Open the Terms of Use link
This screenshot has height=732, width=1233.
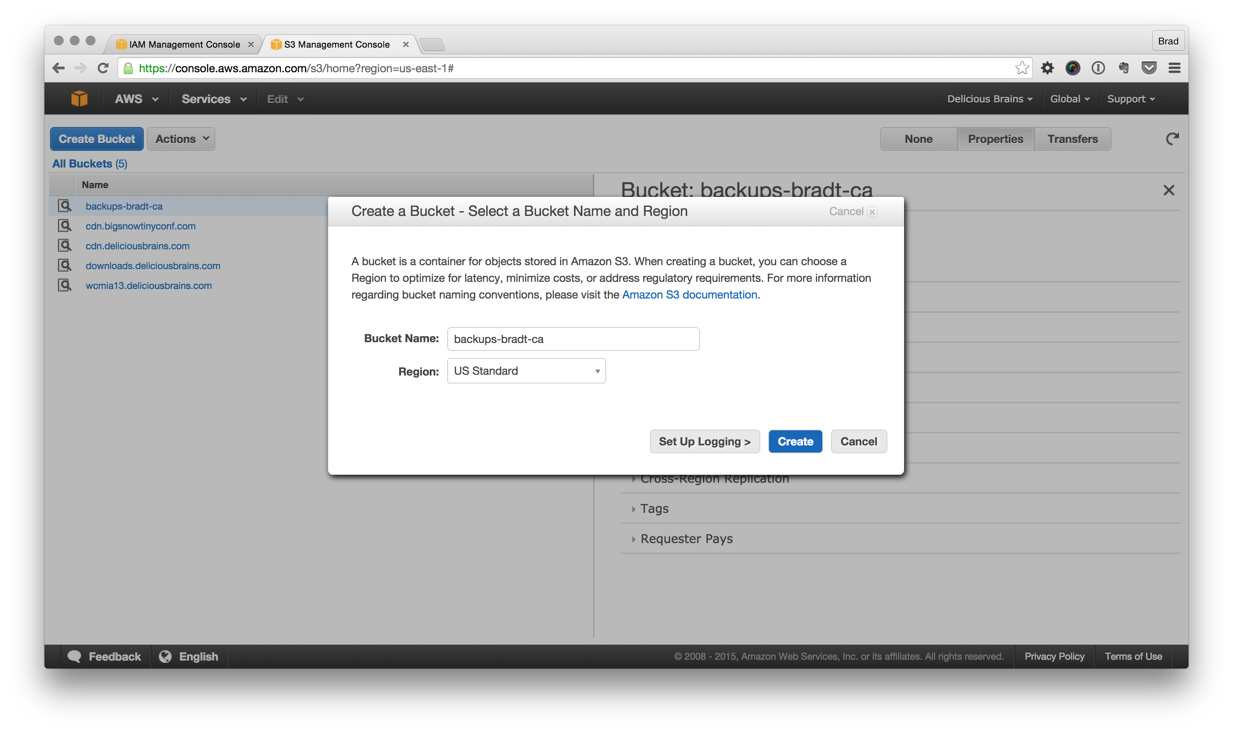point(1133,656)
